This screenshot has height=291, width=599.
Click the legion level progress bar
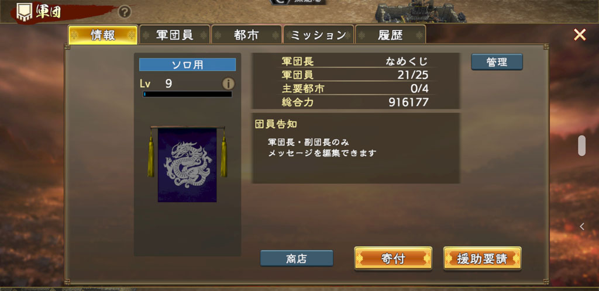(x=187, y=94)
